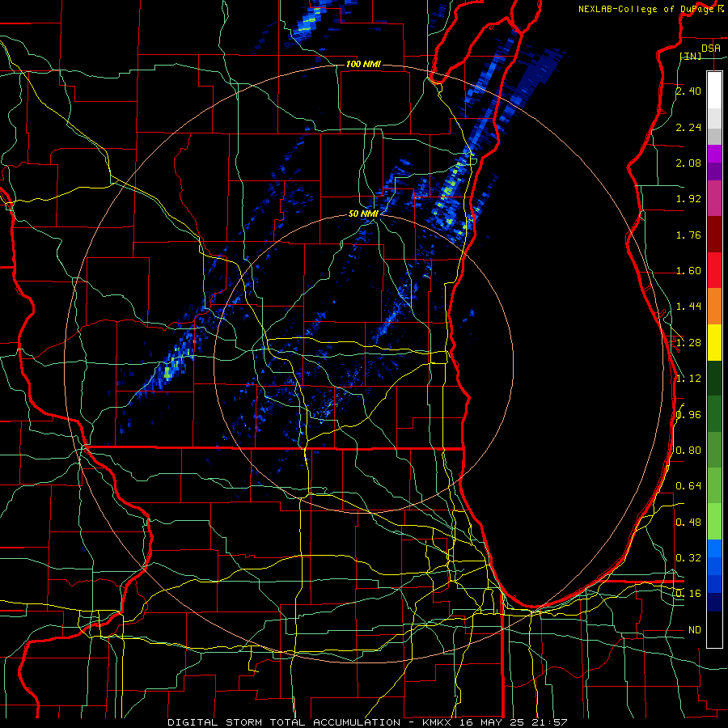This screenshot has width=728, height=728.
Task: Click the 2.24 legend value
Action: tap(688, 127)
